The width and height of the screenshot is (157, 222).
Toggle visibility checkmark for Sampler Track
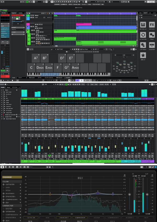click(x=2, y=117)
